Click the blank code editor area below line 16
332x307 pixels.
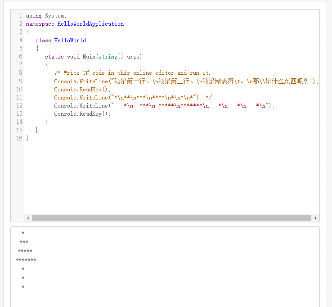pos(171,178)
